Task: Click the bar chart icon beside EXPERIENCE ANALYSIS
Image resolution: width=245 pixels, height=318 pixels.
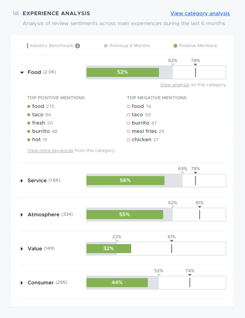Action: tap(16, 13)
